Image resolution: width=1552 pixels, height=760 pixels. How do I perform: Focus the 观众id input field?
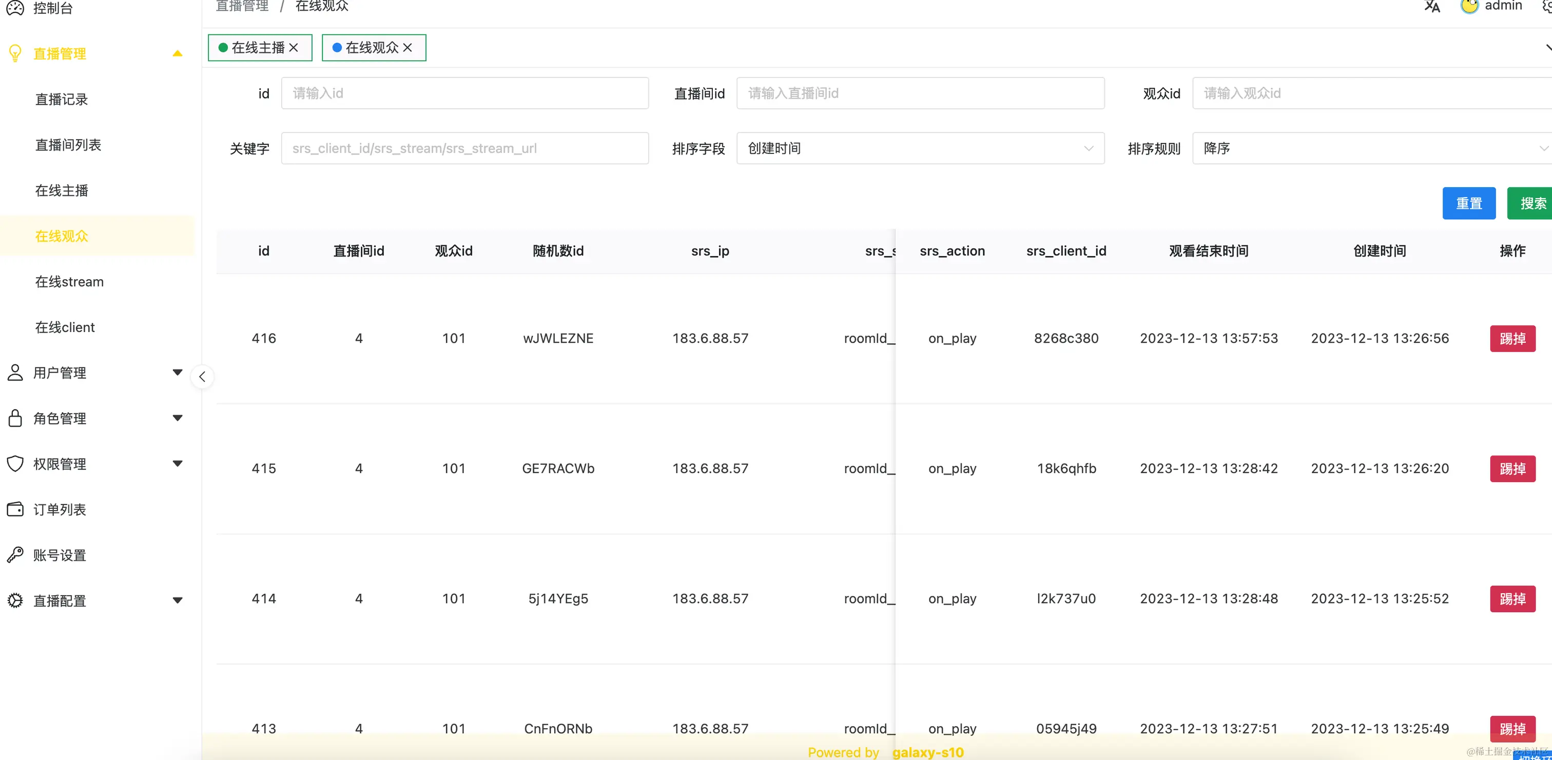[x=1372, y=93]
